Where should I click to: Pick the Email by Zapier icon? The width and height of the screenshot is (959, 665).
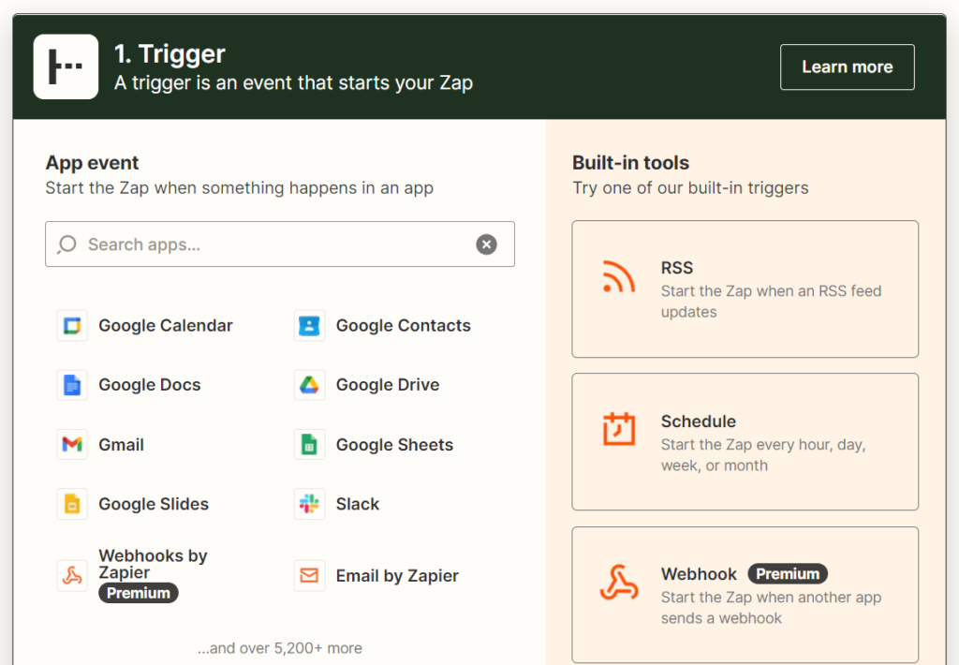309,576
